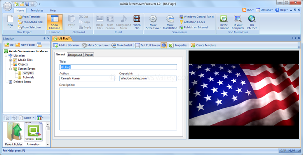Collapse the Screen Savers tree node
Viewport: 303px width, 155px height.
point(10,69)
